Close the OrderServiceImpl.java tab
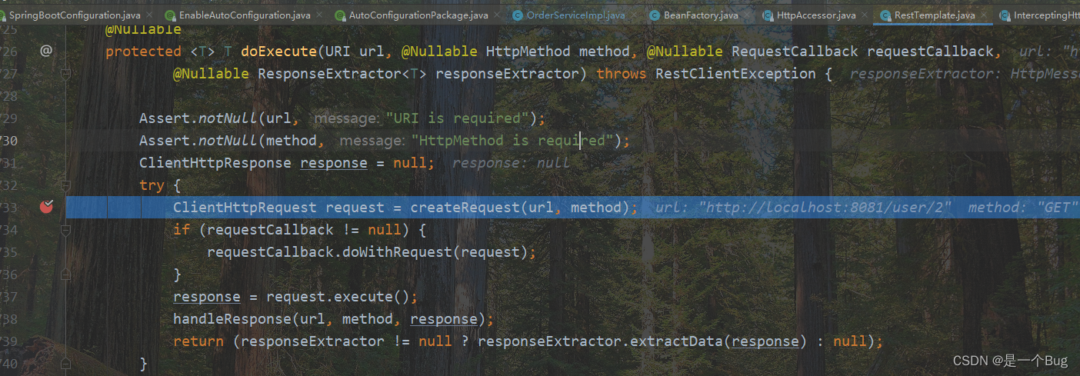 pos(633,15)
